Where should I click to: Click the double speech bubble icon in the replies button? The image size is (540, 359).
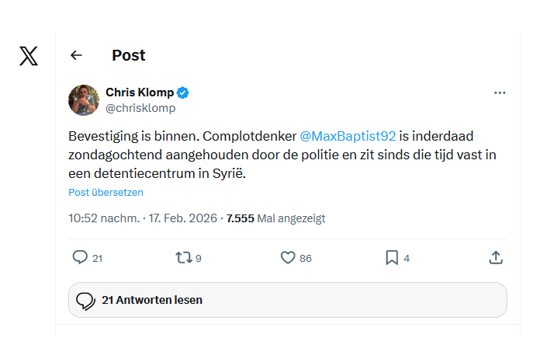pos(85,300)
